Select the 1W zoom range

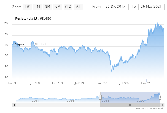[x=28, y=6]
